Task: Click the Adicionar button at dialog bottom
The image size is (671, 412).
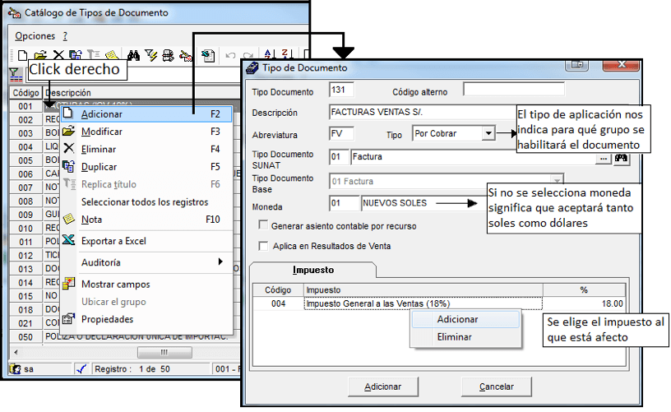Action: click(x=383, y=387)
